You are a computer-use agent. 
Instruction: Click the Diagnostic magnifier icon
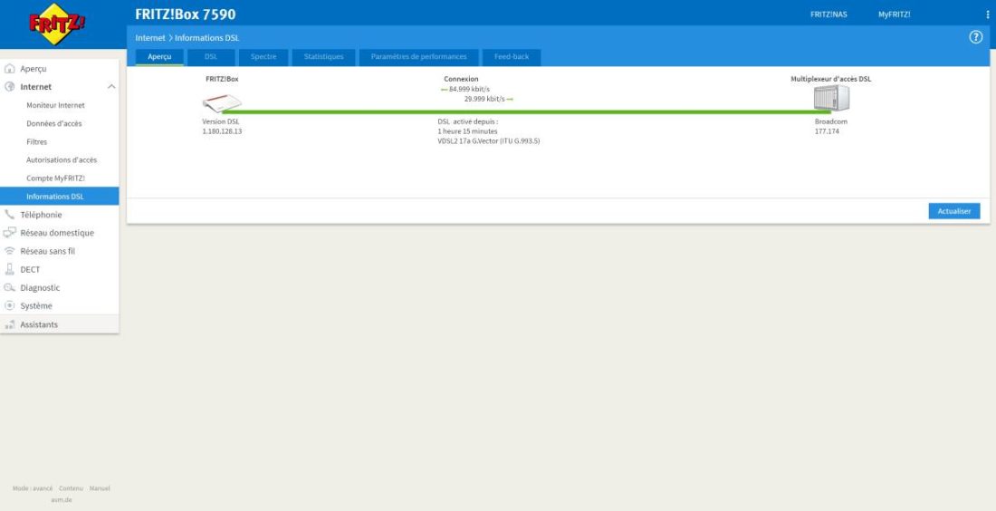(x=10, y=288)
